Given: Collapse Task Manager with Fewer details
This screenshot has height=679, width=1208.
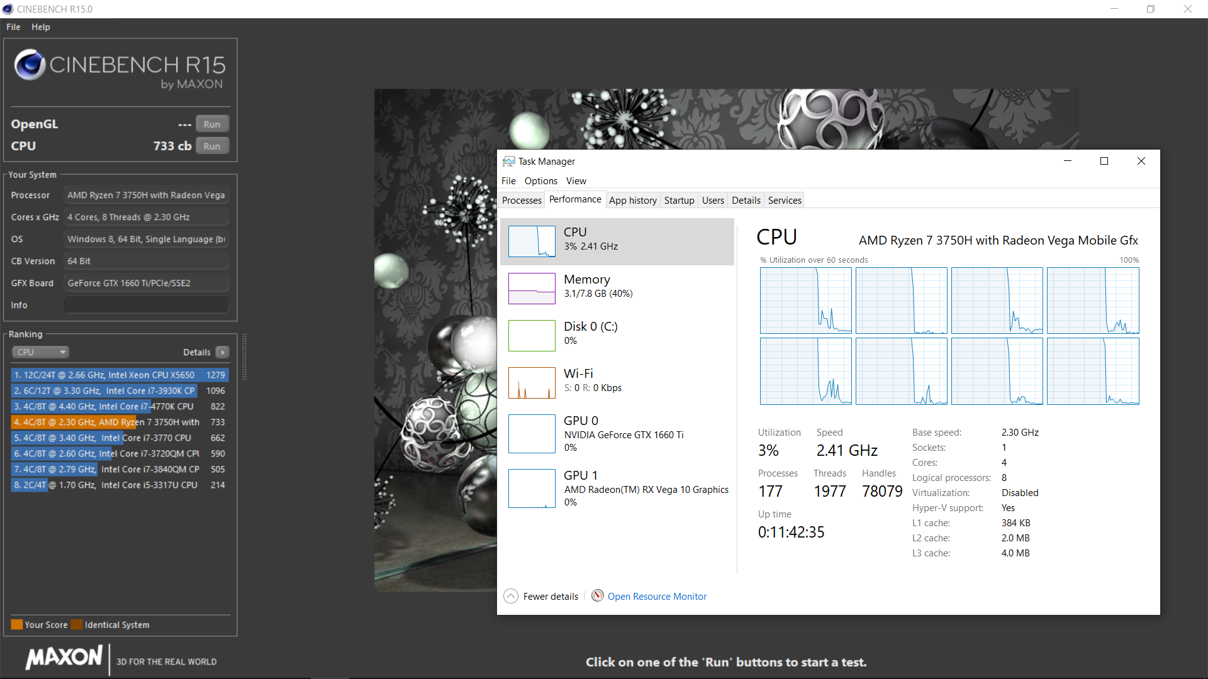Looking at the screenshot, I should [550, 596].
